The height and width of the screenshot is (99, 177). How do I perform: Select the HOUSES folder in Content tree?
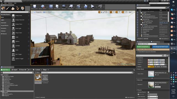6,88
